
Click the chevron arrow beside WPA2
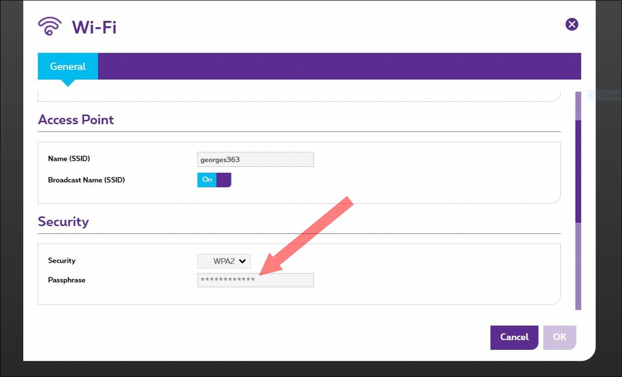(242, 261)
